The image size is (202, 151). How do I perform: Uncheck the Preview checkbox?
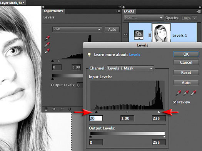click(x=175, y=102)
